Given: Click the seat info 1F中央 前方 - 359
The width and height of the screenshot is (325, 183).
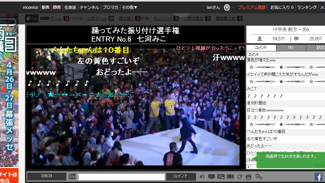Looking at the screenshot, I should 291,30.
